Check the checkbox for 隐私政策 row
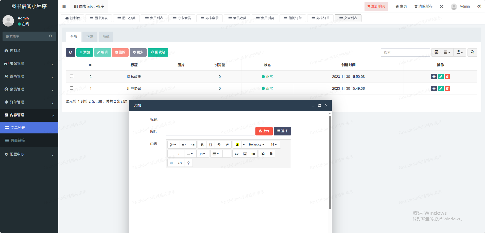This screenshot has height=233, width=485. tap(72, 76)
